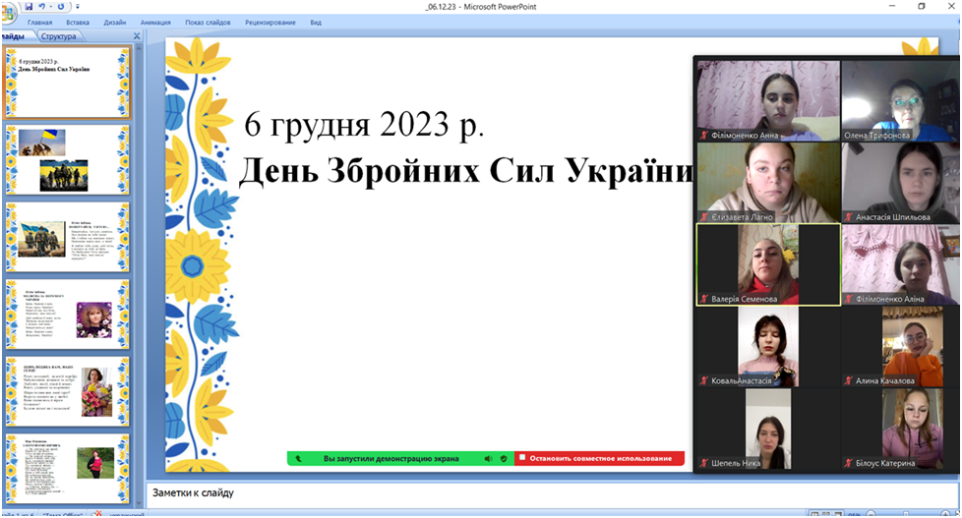962x518 pixels.
Task: Click the speaker icon on green sharing bar
Action: 488,458
